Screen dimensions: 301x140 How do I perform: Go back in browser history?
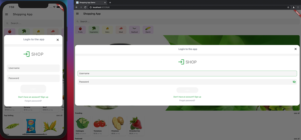(77, 7)
